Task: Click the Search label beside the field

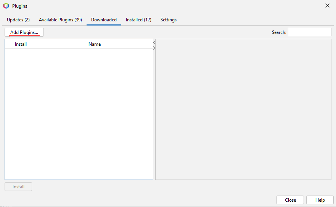Action: point(279,32)
